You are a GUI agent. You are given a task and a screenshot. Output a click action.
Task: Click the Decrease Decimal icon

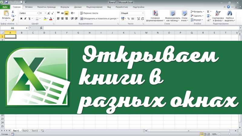click(x=142, y=19)
